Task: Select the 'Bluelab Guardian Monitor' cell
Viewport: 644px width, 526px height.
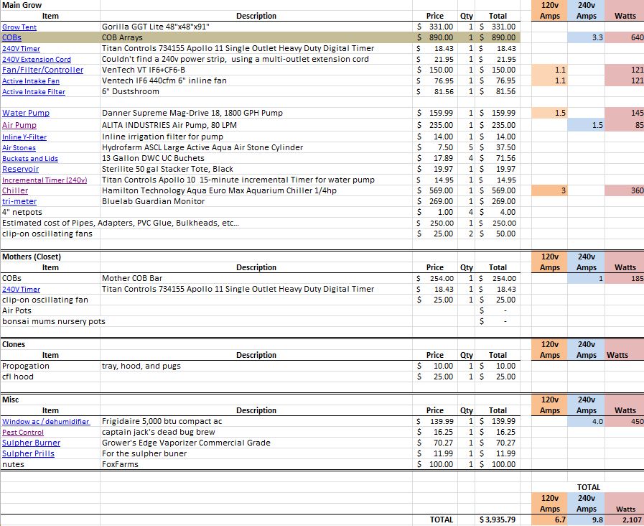Action: click(x=256, y=202)
